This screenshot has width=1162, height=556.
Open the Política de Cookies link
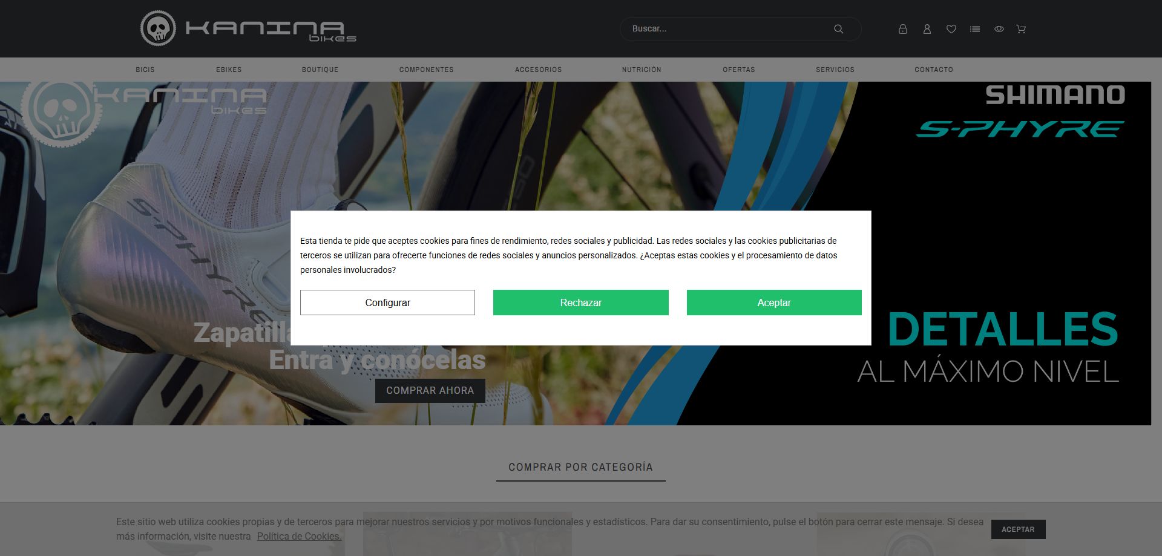pyautogui.click(x=299, y=537)
